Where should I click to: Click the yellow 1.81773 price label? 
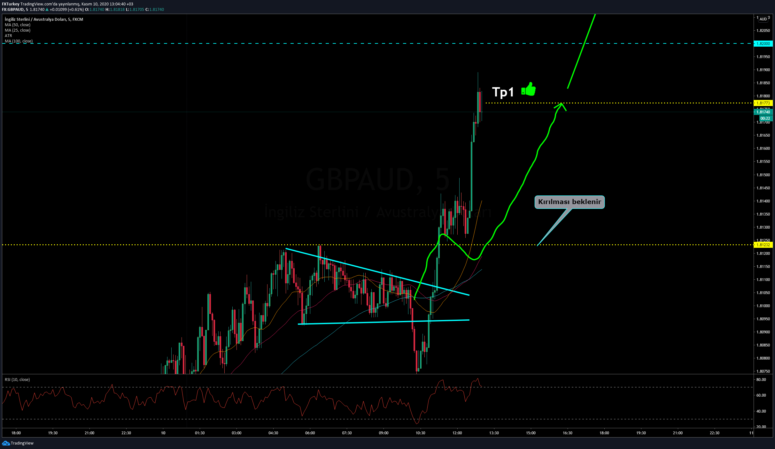click(763, 103)
